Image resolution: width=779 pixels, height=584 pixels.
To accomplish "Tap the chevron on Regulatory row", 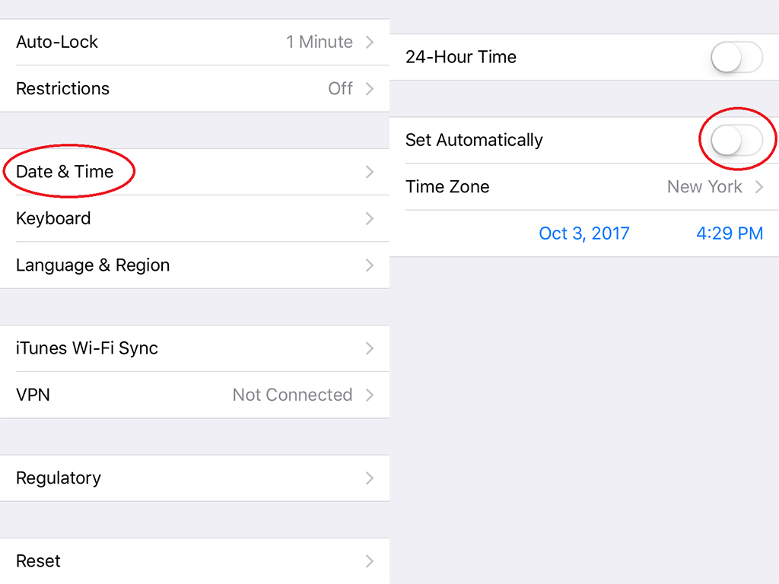I will [x=370, y=478].
